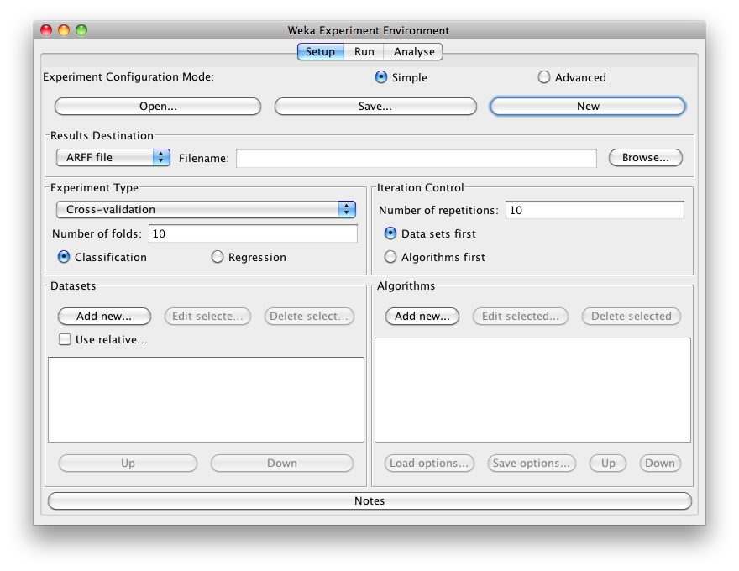Screen dimensions: 739x571
Task: Click the Open... experiment button
Action: (158, 106)
